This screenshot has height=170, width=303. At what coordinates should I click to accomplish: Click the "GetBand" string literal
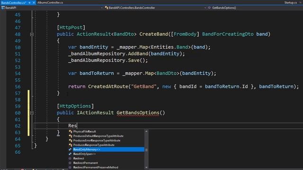pyautogui.click(x=144, y=86)
